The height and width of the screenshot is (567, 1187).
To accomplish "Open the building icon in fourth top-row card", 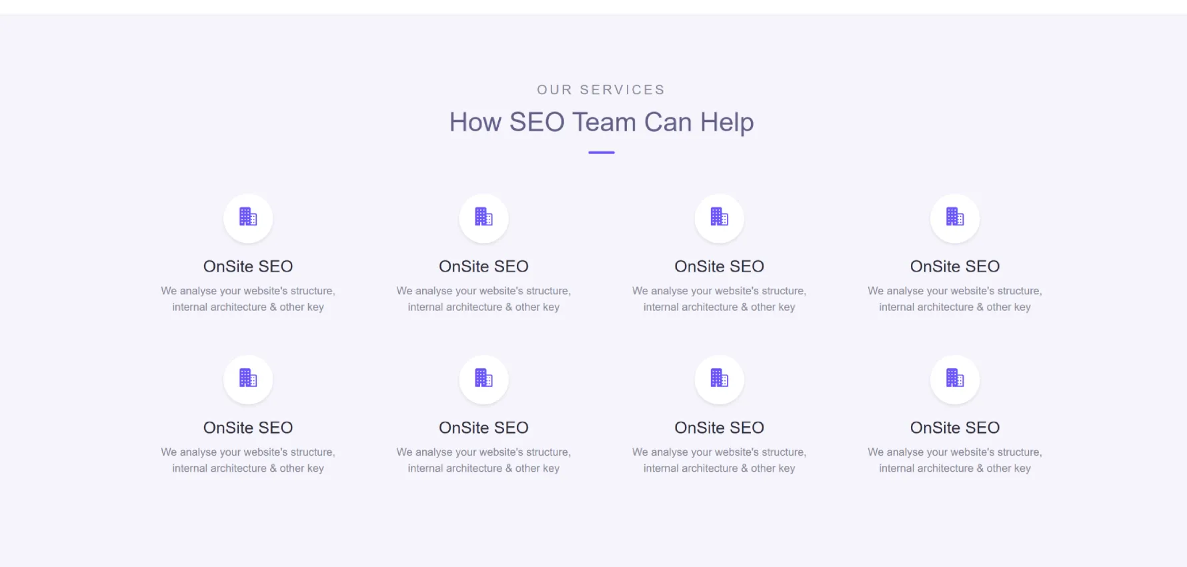I will pos(955,217).
